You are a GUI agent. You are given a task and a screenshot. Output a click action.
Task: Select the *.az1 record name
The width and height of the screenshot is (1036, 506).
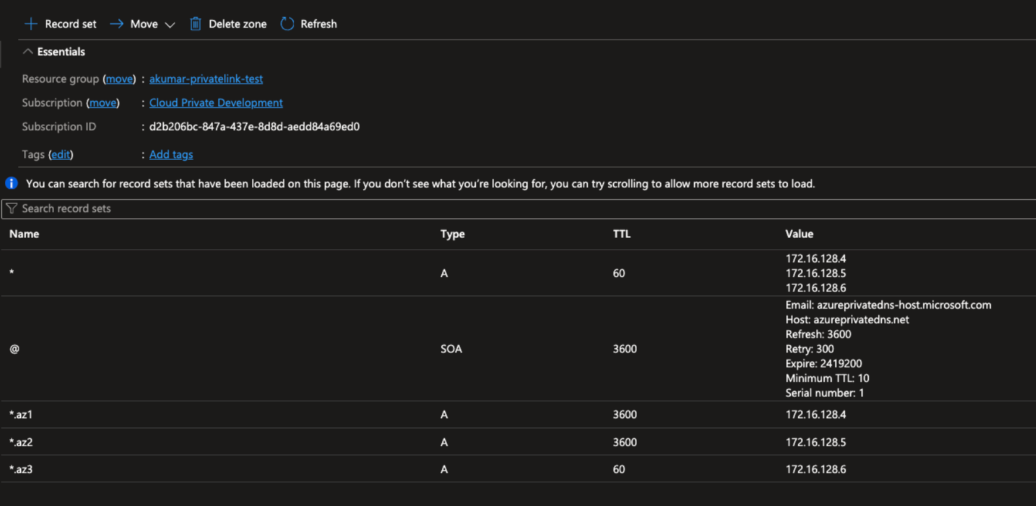[x=21, y=414]
